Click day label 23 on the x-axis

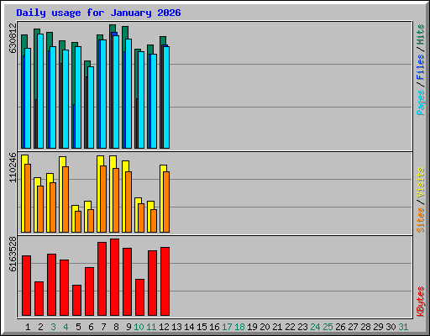tap(302, 327)
